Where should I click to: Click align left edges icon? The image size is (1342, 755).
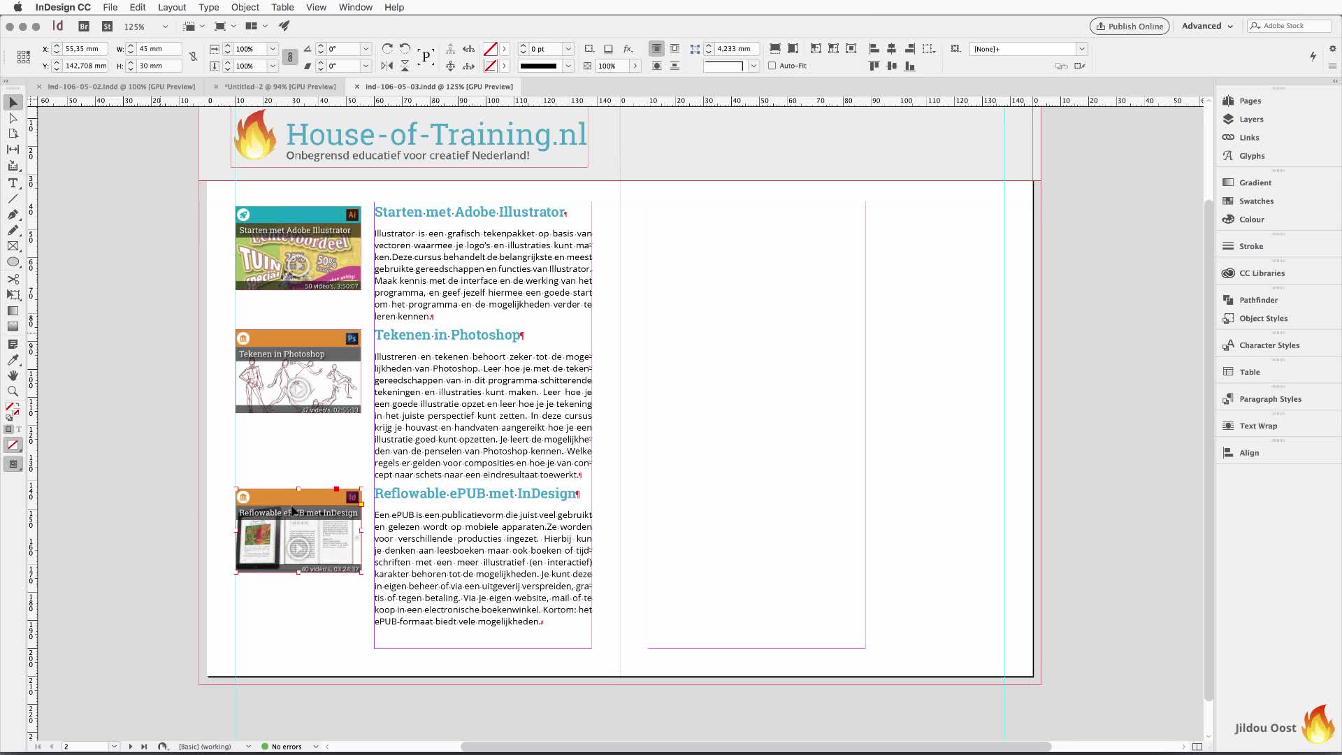(x=874, y=49)
